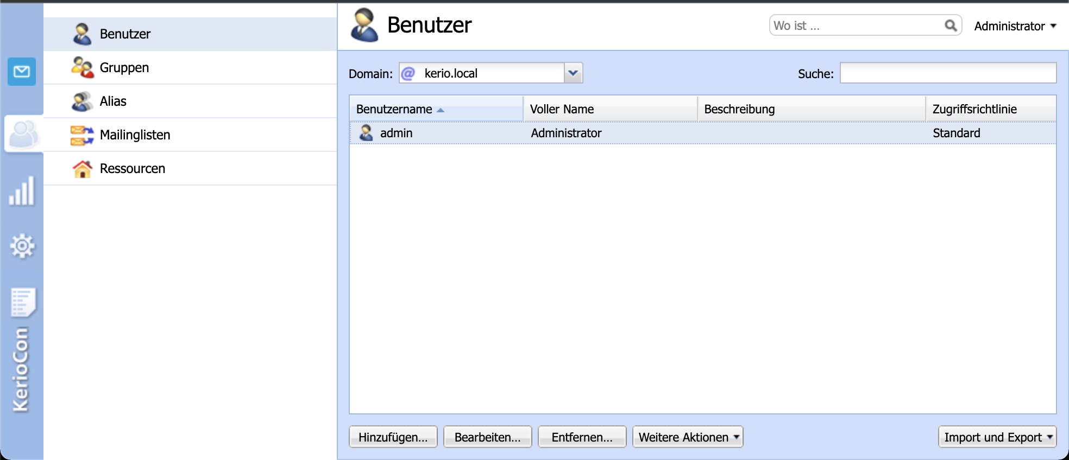The height and width of the screenshot is (460, 1069).
Task: Click the Hinzufügen... button
Action: tap(393, 437)
